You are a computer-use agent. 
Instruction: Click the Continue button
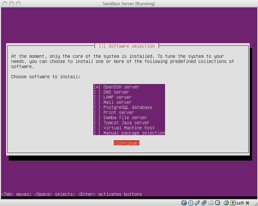tap(127, 143)
